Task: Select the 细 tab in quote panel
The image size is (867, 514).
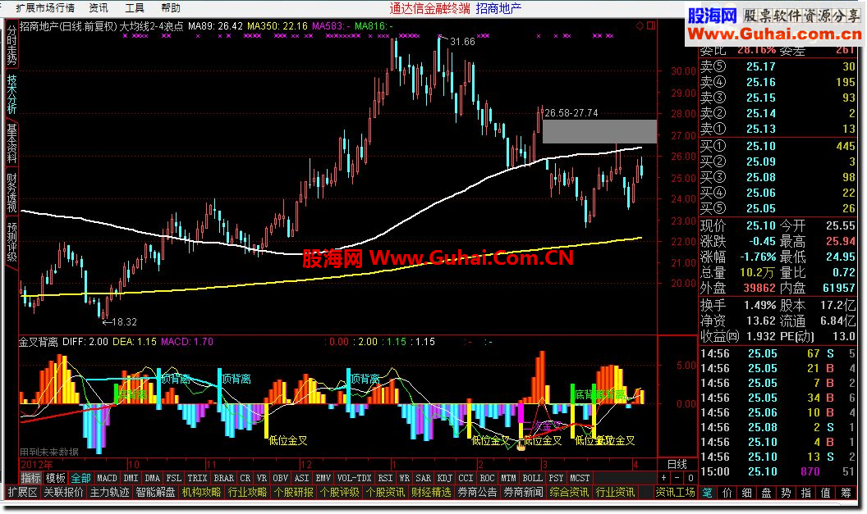Action: pyautogui.click(x=747, y=493)
